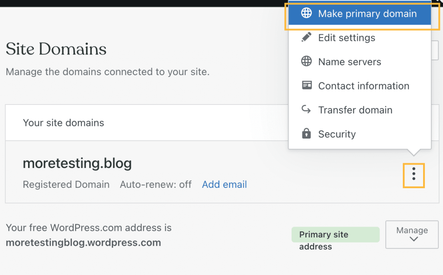Select Name servers from the menu
The width and height of the screenshot is (443, 275).
pyautogui.click(x=350, y=61)
